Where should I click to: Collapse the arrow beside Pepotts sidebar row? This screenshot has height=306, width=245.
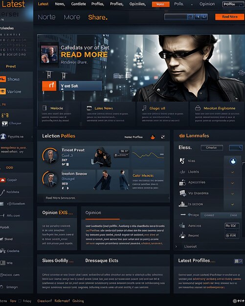point(32,137)
